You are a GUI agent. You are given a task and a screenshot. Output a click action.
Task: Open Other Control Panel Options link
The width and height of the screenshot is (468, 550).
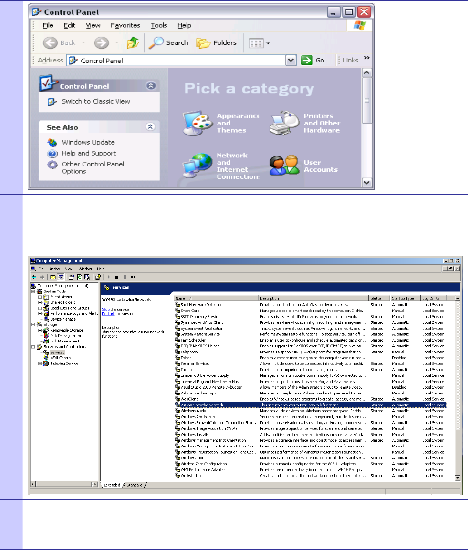93,167
